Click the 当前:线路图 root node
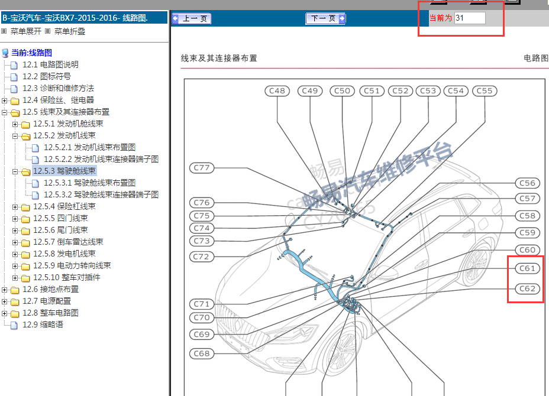The width and height of the screenshot is (549, 396). tap(31, 53)
